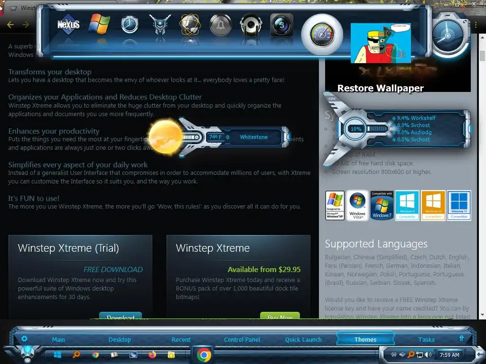Click the Windows flag icon in the dock
Screen dimensions: 486x364
tap(99, 24)
